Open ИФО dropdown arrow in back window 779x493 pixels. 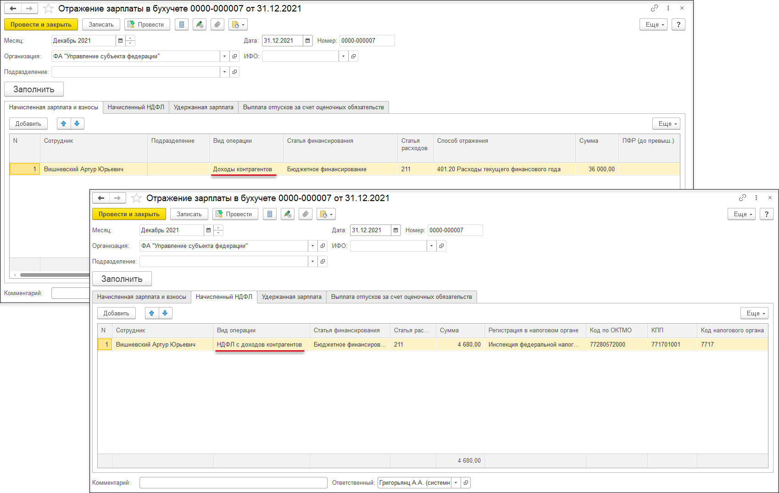point(343,56)
